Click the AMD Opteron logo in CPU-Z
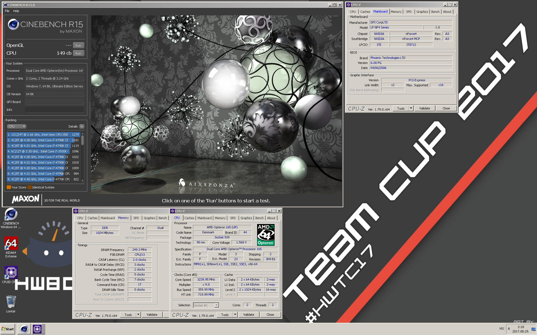Viewport: 537px width, 335px height. [265, 235]
